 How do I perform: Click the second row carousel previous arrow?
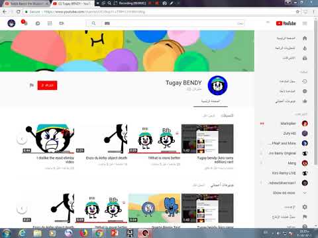pos(22,208)
